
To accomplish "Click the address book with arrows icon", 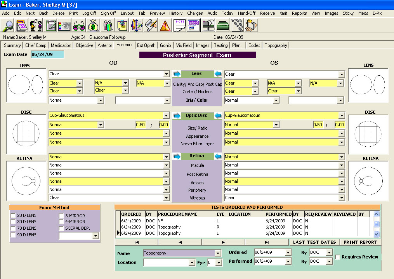I will tap(136, 26).
